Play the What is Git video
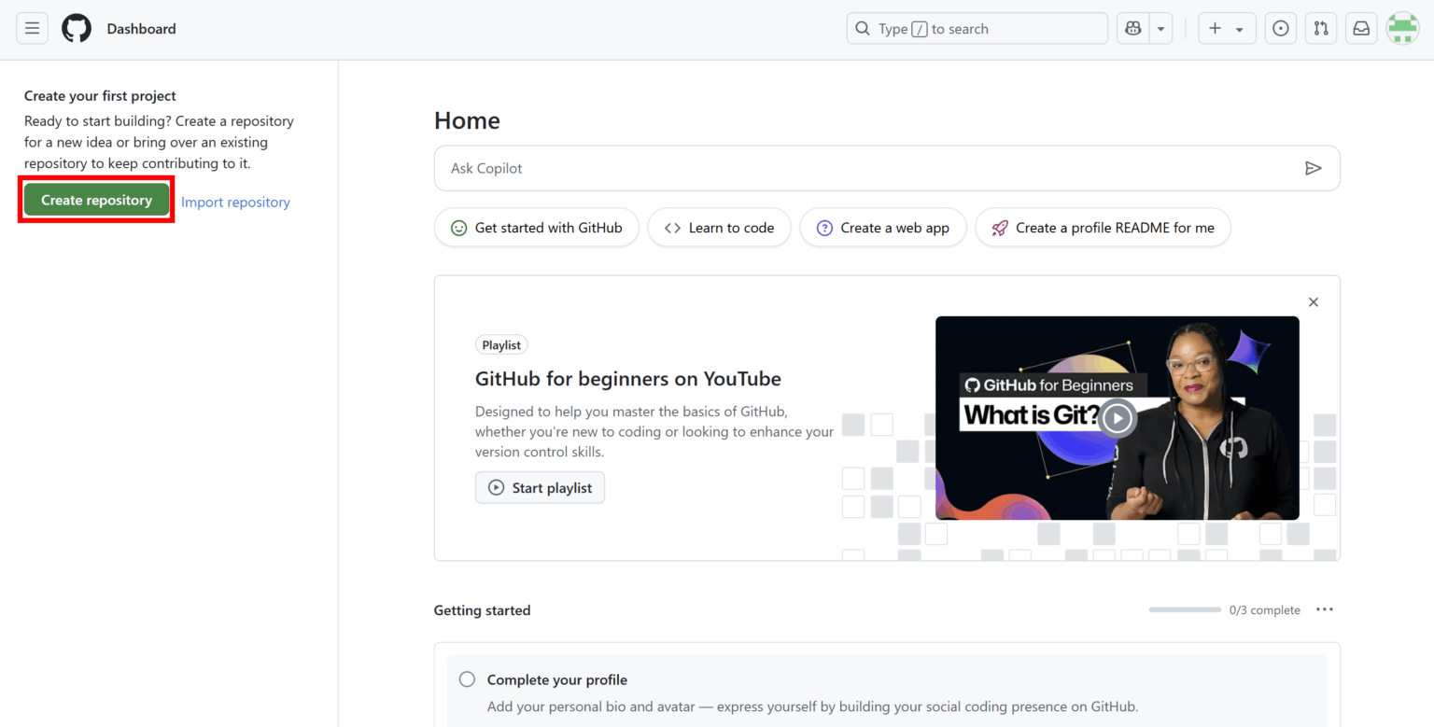Viewport: 1434px width, 727px height. [1117, 418]
